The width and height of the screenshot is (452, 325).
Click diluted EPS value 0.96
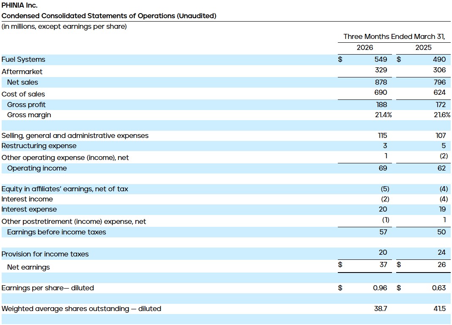tap(380, 288)
